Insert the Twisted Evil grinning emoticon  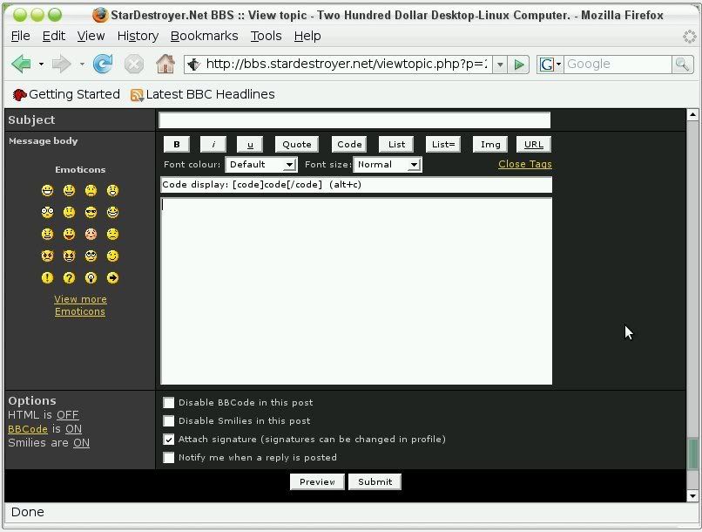[69, 256]
